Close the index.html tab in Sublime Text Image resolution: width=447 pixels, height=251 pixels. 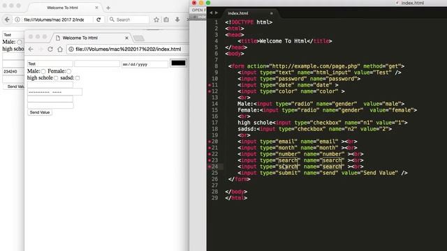click(272, 13)
